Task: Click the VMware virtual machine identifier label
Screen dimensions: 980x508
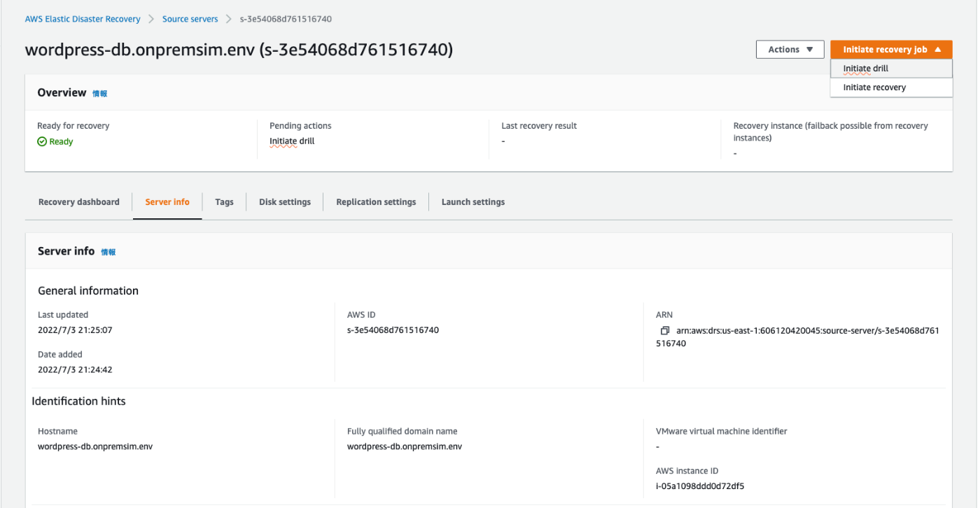Action: (x=722, y=432)
